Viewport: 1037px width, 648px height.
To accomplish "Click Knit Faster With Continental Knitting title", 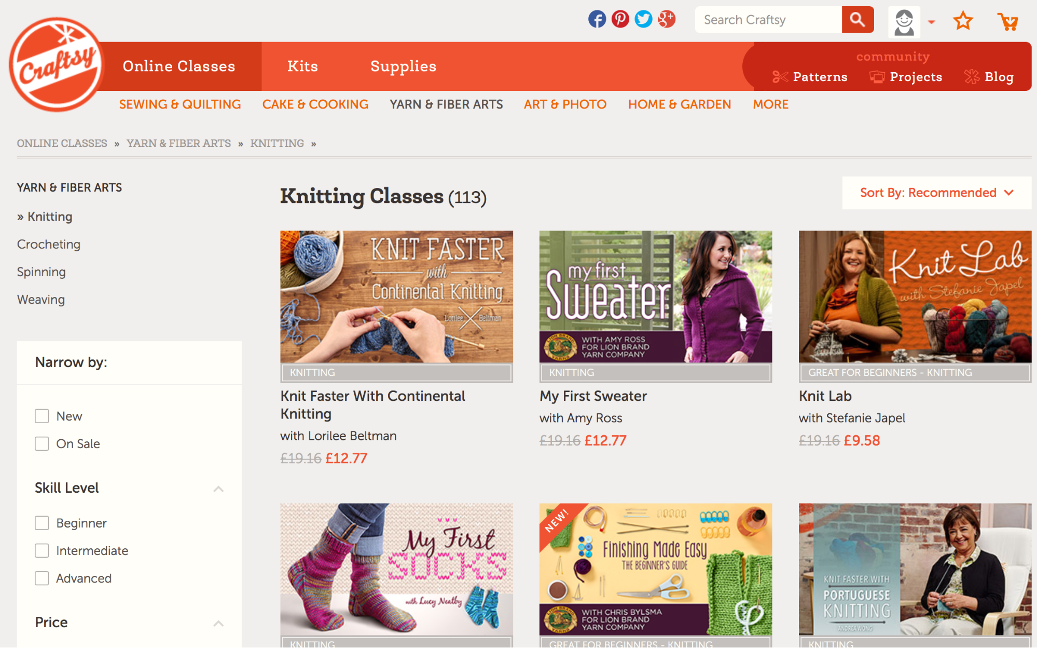I will [372, 405].
